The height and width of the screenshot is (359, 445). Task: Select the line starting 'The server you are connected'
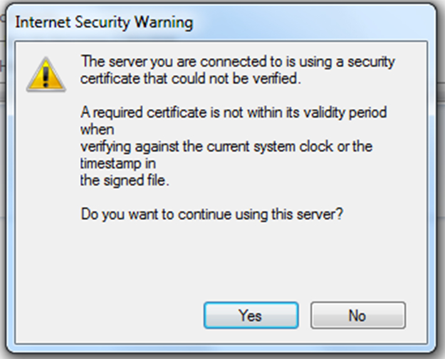tap(238, 62)
